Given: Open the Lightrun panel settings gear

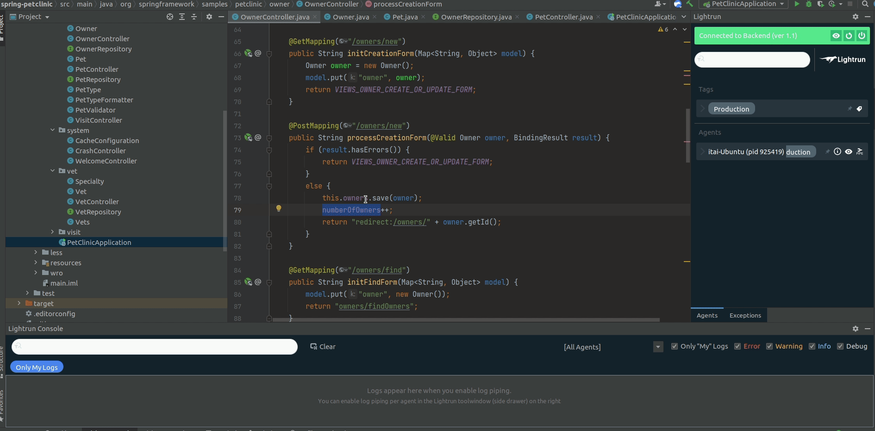Looking at the screenshot, I should 856,17.
